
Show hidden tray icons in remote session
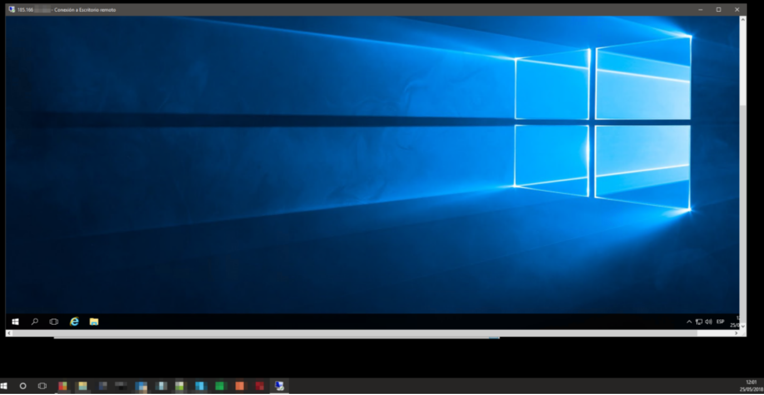tap(689, 322)
